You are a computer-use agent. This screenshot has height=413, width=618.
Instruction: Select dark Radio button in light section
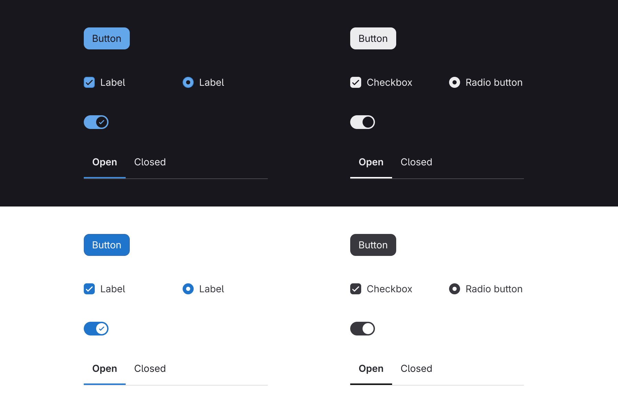point(455,289)
